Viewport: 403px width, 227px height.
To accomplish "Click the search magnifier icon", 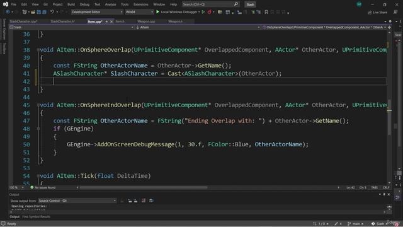I will pyautogui.click(x=236, y=4).
